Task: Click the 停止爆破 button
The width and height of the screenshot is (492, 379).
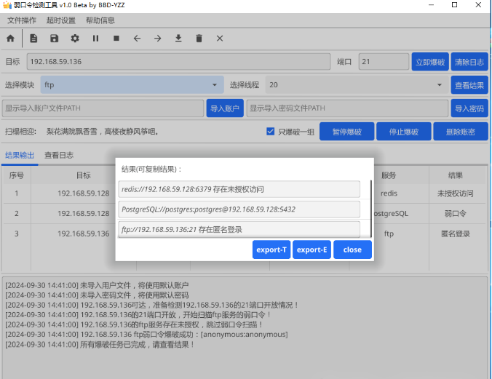Action: click(x=404, y=132)
